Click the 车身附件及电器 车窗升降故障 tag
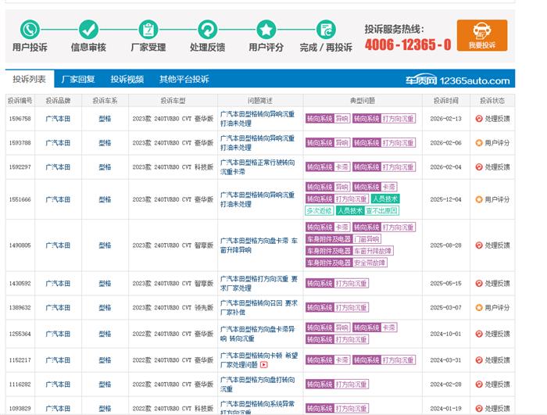Image resolution: width=547 pixels, height=415 pixels. (x=349, y=251)
